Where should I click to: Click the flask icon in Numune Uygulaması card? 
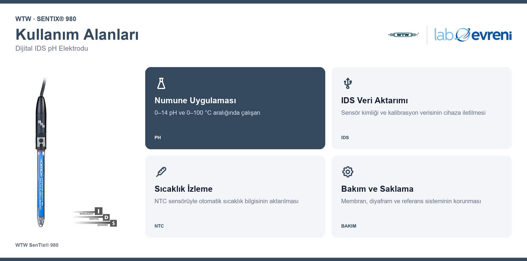tap(161, 84)
